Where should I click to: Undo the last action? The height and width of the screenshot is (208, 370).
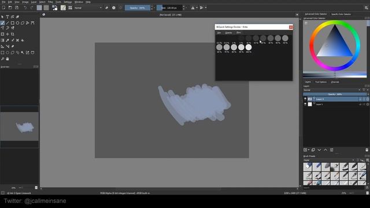[x=25, y=8]
